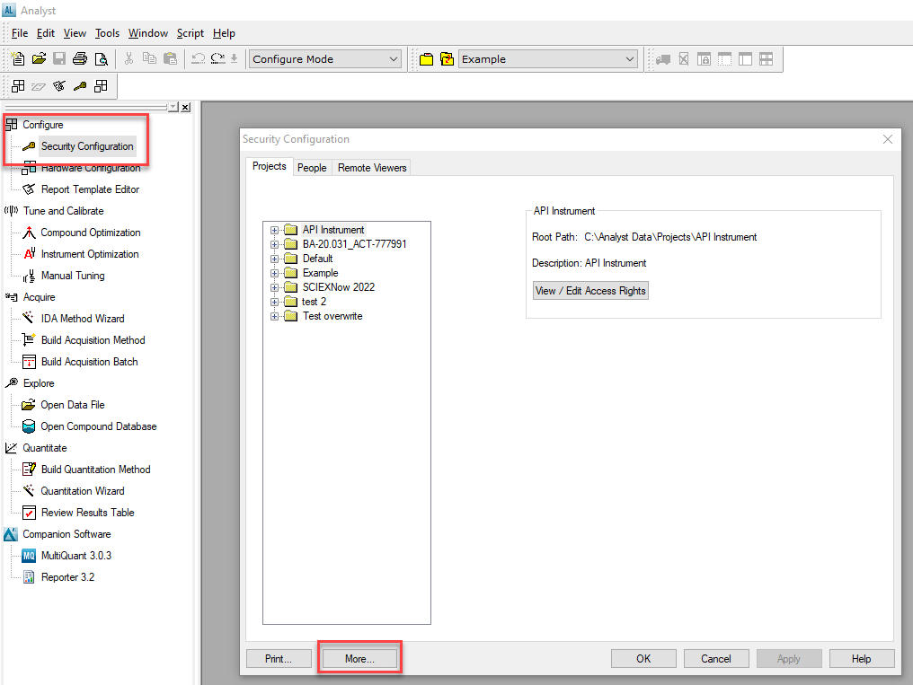Expand the Test overwrite folder
Viewport: 913px width, 685px height.
[x=274, y=316]
